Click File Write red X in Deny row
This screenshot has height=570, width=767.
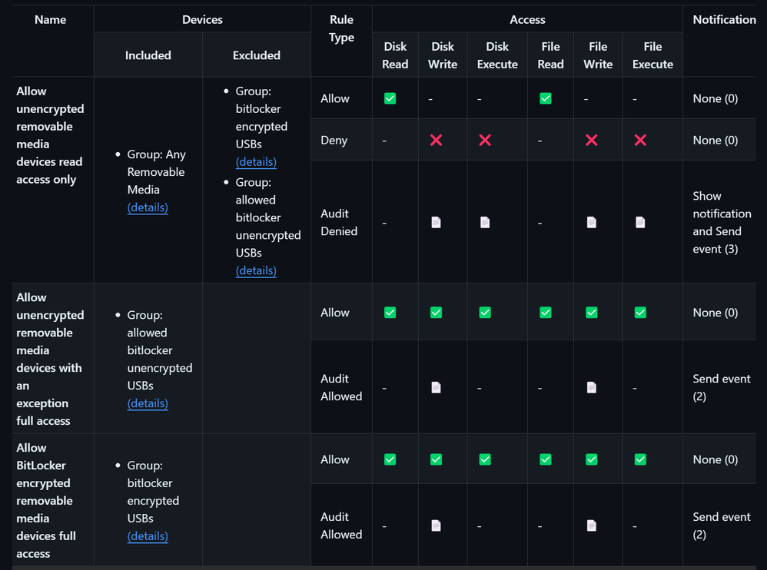pos(592,141)
